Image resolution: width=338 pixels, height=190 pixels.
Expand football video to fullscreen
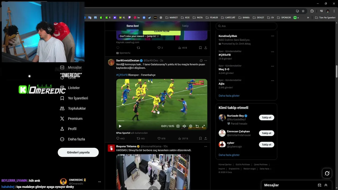tap(203, 126)
